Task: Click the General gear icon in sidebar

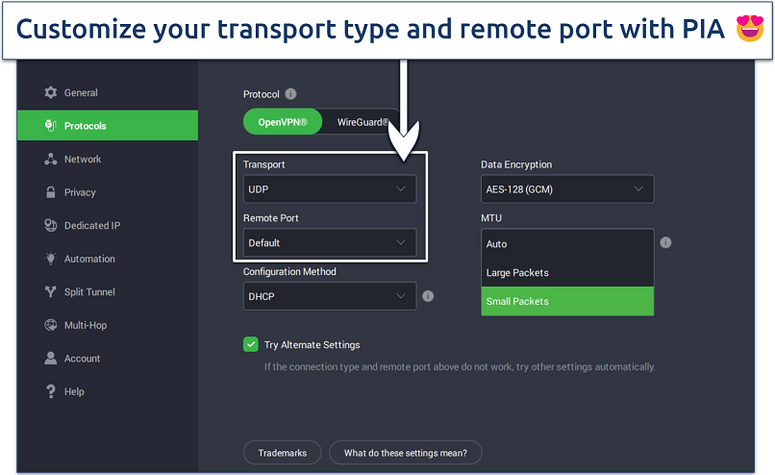Action: (x=51, y=92)
